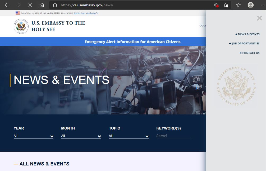Click the 'ALL NEWS & EVENTS' heading
Screen dimensions: 266x171
(x=44, y=164)
